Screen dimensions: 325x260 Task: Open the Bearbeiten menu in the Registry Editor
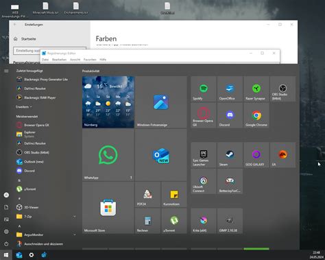point(59,60)
